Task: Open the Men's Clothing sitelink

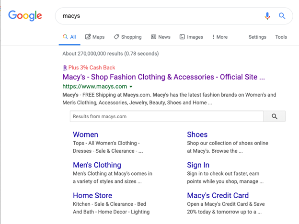Action: [97, 165]
